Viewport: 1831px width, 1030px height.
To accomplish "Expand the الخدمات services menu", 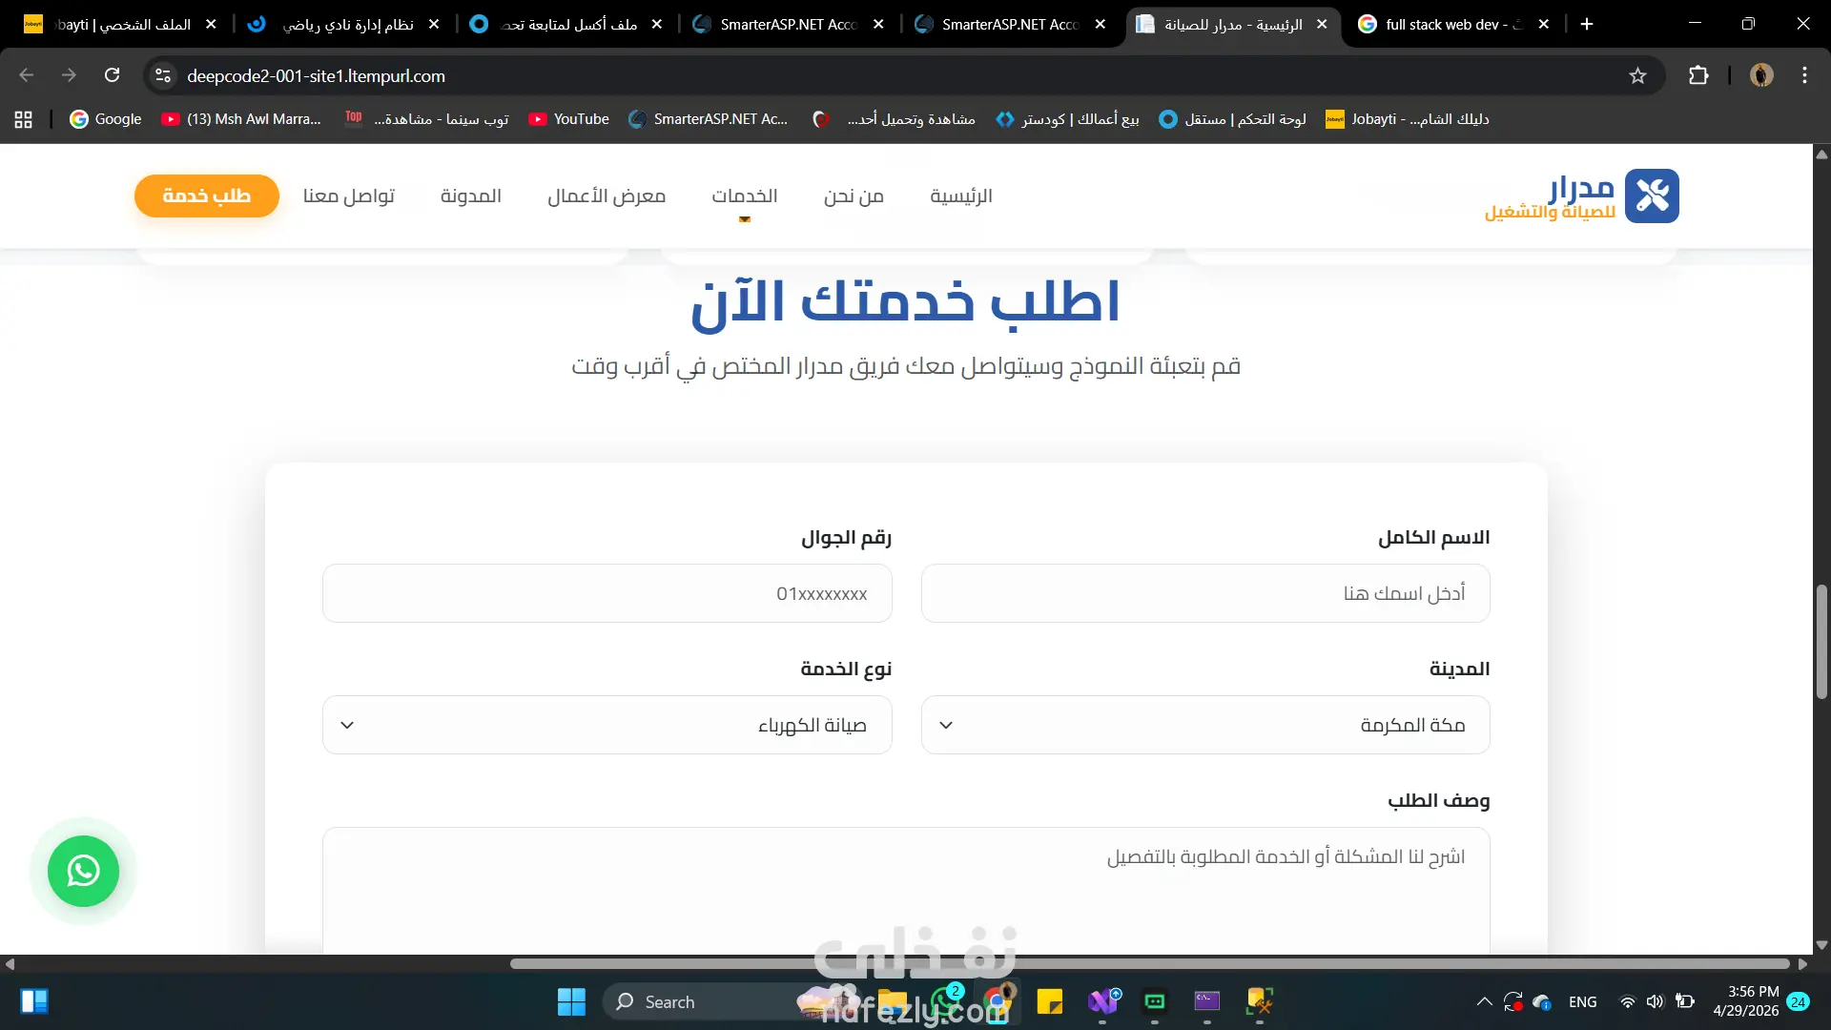I will click(x=745, y=196).
